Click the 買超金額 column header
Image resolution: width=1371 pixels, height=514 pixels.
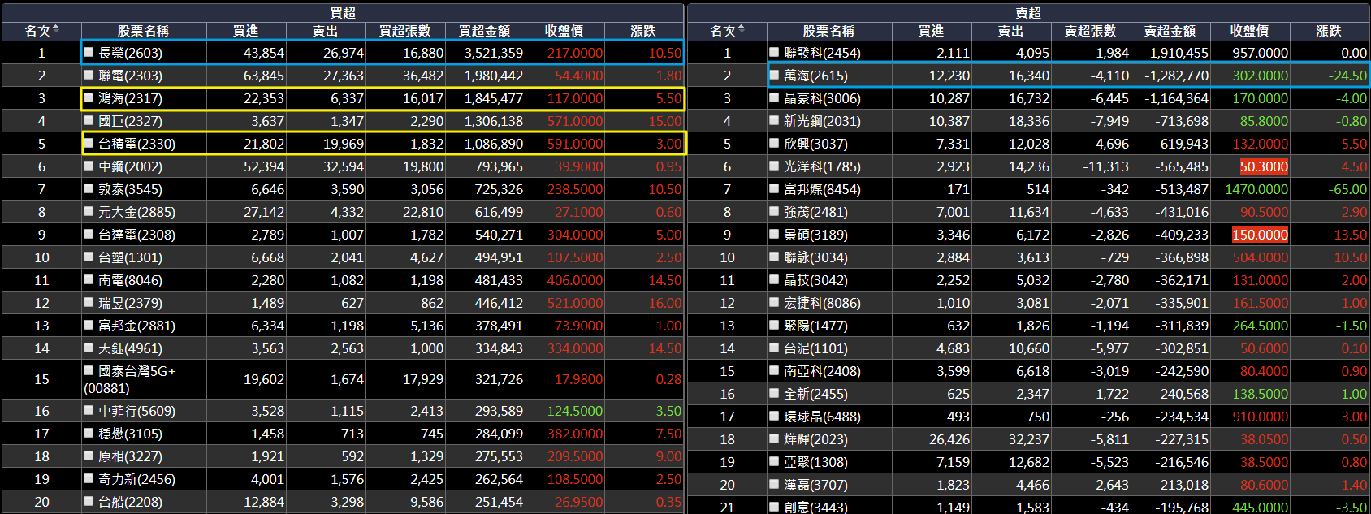[x=484, y=31]
